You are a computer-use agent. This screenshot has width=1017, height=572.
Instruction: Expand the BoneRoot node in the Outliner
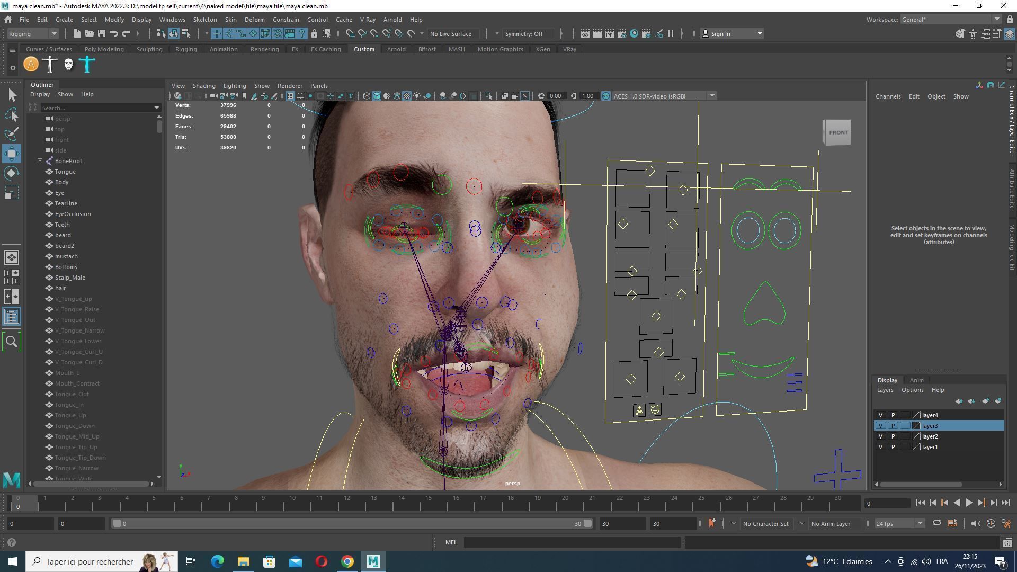point(40,161)
